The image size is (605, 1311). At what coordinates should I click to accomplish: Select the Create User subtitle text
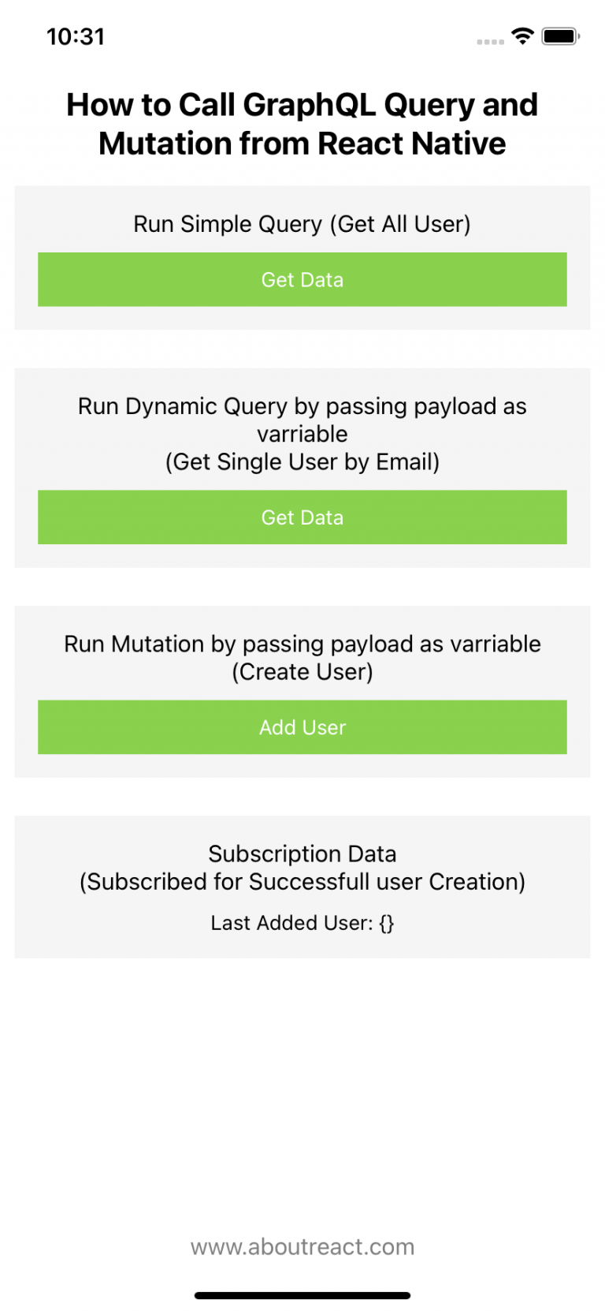302,671
